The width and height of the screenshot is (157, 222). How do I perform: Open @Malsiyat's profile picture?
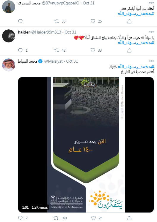coord(9,65)
